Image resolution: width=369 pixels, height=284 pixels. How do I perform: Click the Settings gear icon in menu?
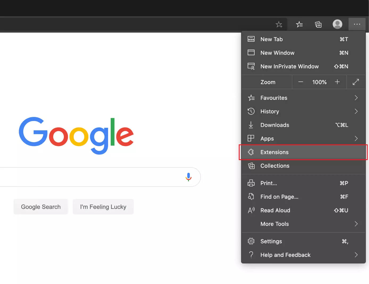pyautogui.click(x=251, y=241)
